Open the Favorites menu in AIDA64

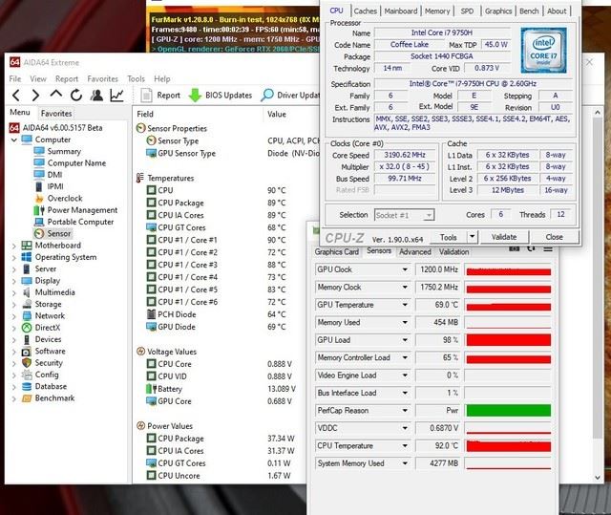point(102,78)
